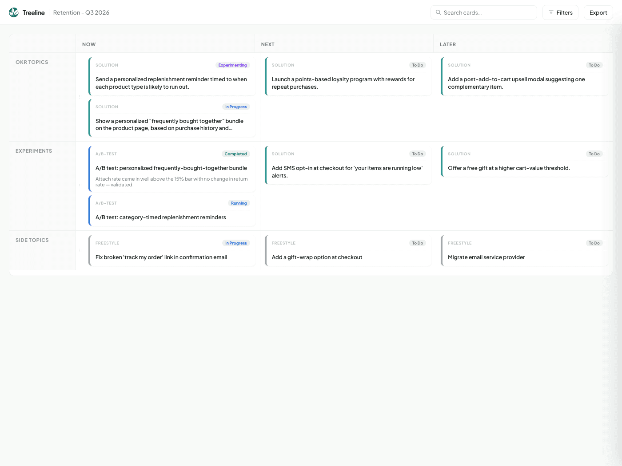
Task: Click FREESTYLE label on track-my-order card
Action: [x=108, y=243]
